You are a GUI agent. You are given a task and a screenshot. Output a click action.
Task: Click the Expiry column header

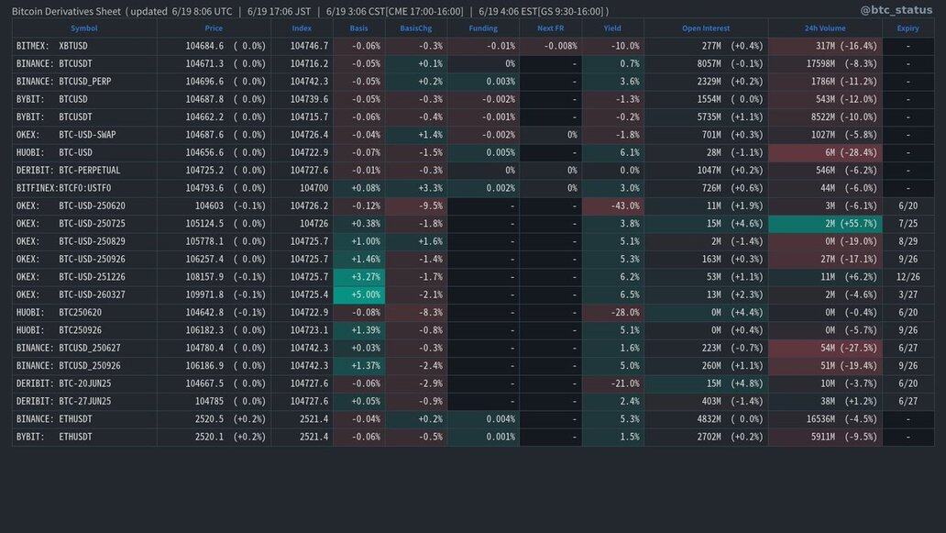click(x=907, y=28)
